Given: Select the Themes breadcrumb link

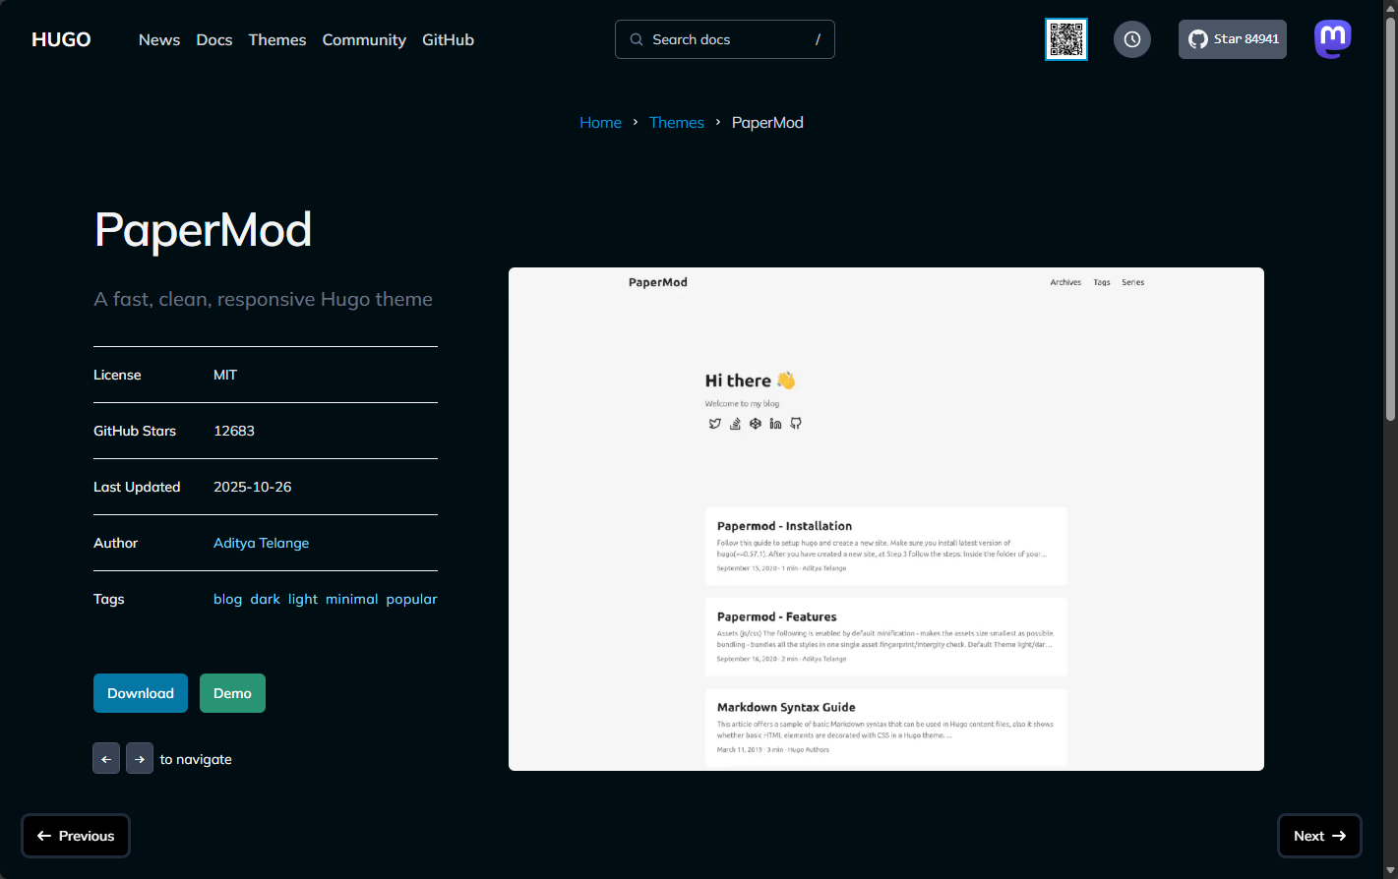Looking at the screenshot, I should [676, 122].
